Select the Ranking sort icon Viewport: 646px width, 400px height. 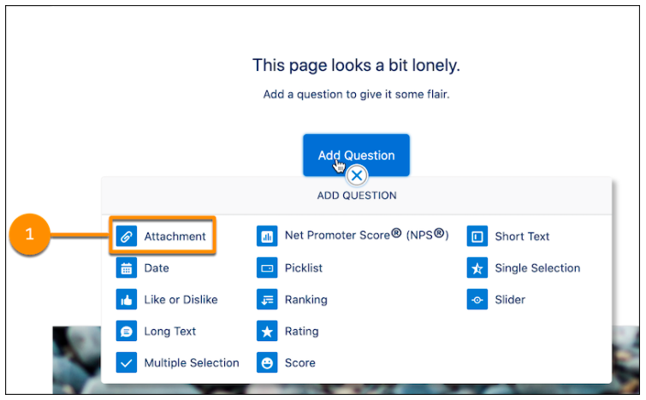(x=267, y=300)
